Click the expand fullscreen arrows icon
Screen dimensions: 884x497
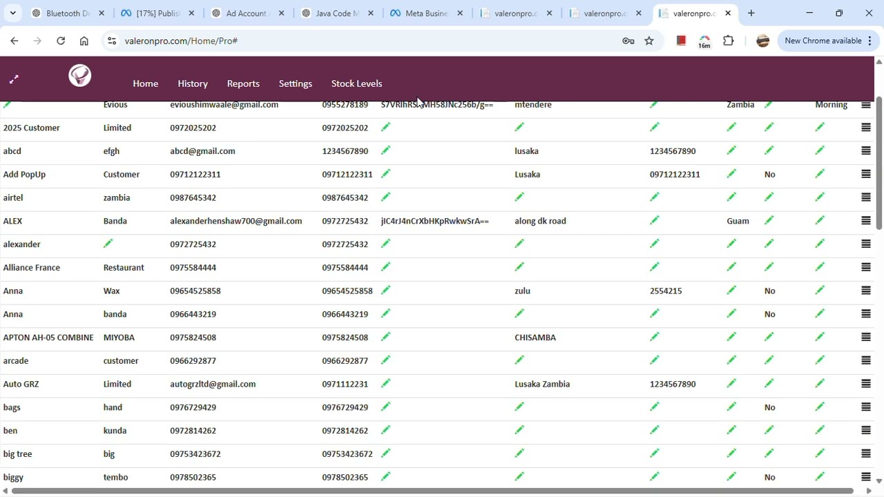click(x=14, y=79)
